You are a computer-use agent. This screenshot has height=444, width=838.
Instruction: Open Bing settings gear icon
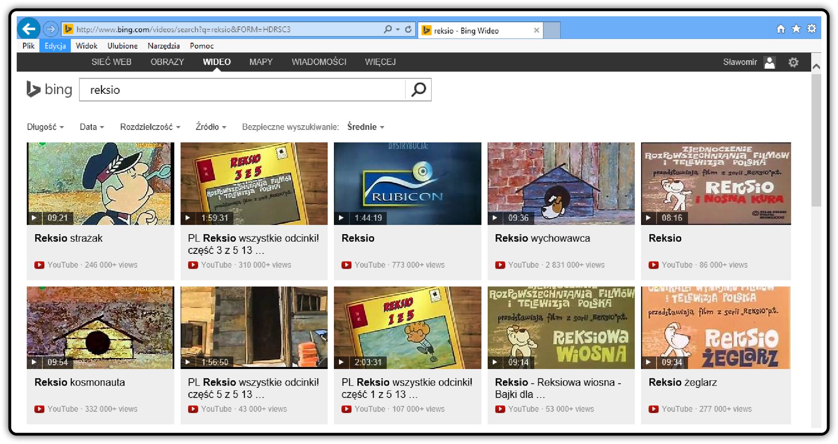click(793, 62)
